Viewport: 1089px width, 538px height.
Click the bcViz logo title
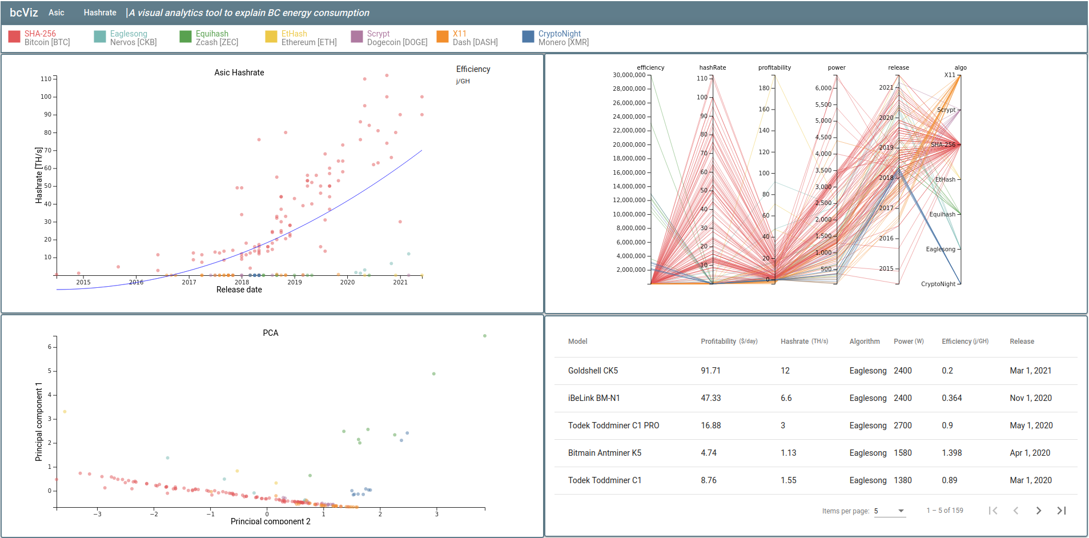[x=23, y=13]
